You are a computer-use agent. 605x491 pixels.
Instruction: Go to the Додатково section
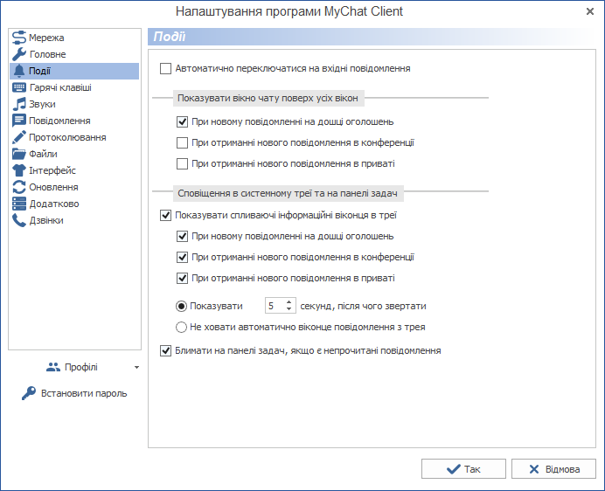(x=74, y=204)
